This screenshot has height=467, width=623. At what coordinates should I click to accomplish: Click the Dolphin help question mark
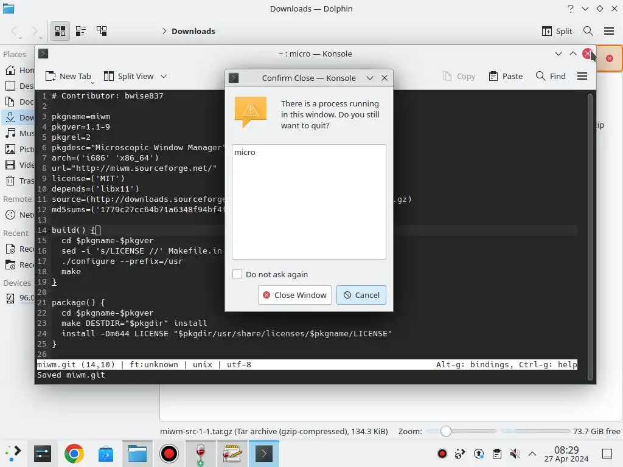571,9
